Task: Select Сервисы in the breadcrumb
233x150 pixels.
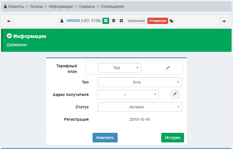Action: (87, 6)
